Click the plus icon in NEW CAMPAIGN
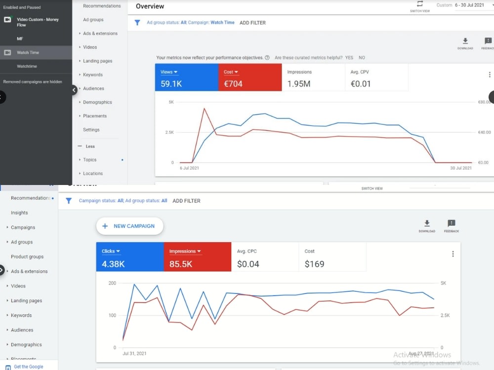Screen dimensions: 494x370 tap(105, 226)
